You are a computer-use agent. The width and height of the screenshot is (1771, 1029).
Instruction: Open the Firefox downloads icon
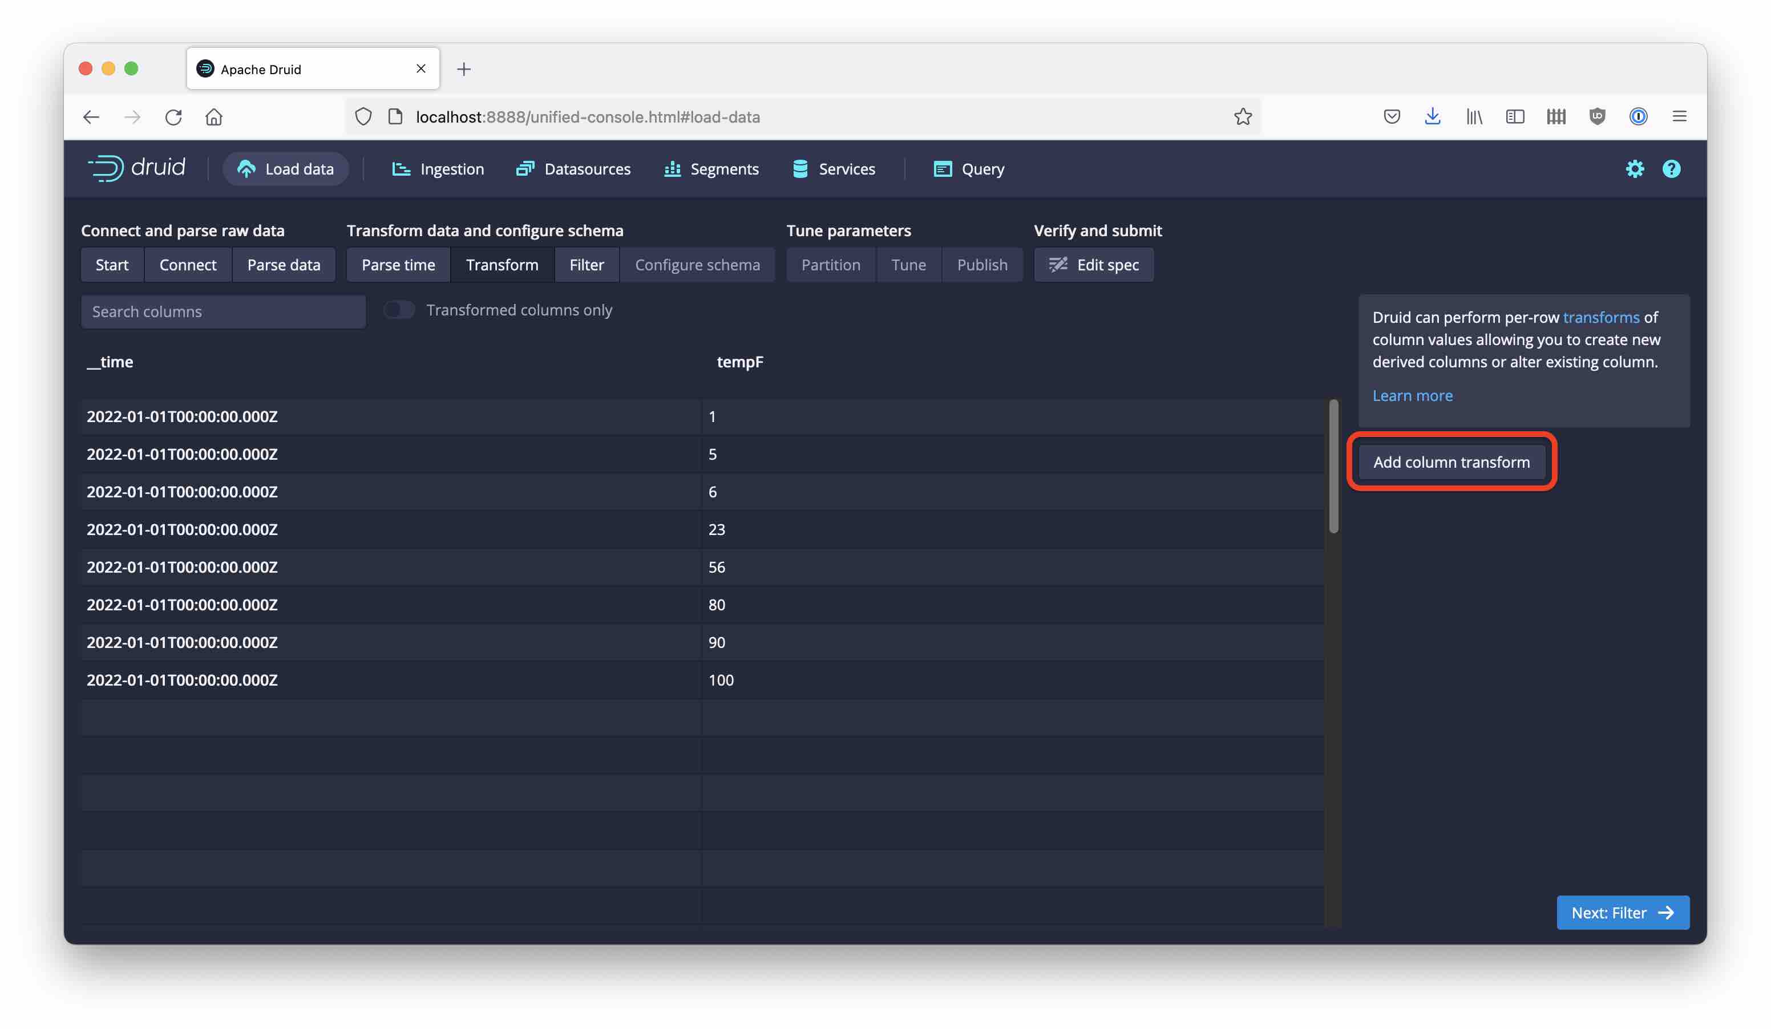pyautogui.click(x=1432, y=116)
